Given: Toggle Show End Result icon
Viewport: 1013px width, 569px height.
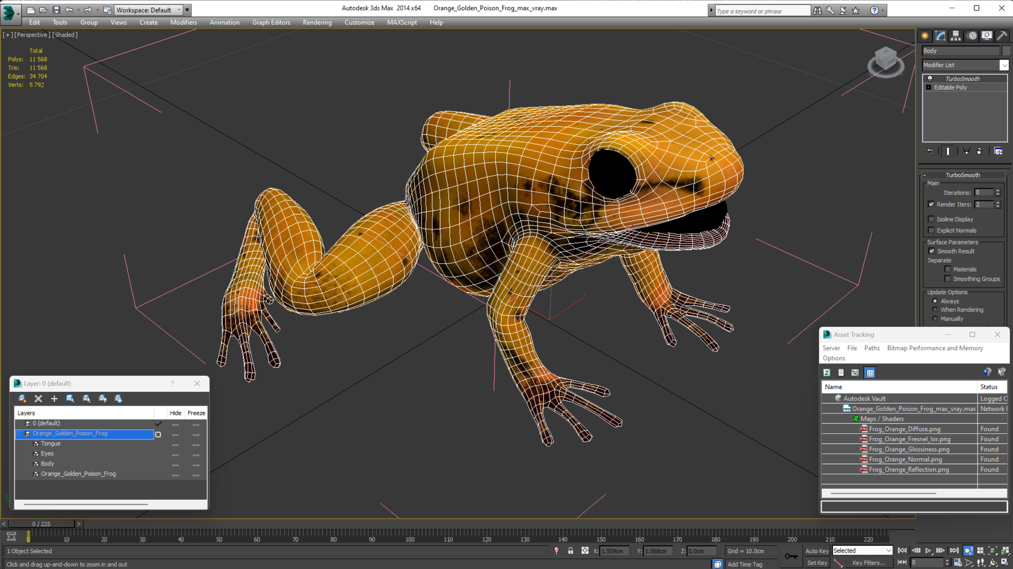Looking at the screenshot, I should [x=948, y=151].
